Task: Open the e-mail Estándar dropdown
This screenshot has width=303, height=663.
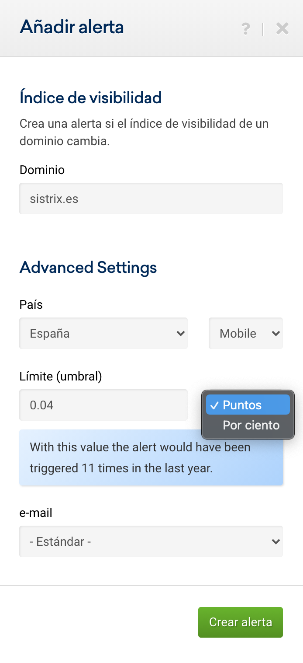Action: [151, 541]
